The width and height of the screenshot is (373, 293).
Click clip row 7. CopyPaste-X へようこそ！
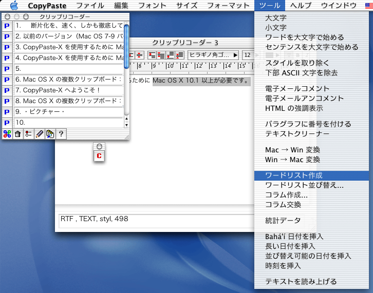68,90
